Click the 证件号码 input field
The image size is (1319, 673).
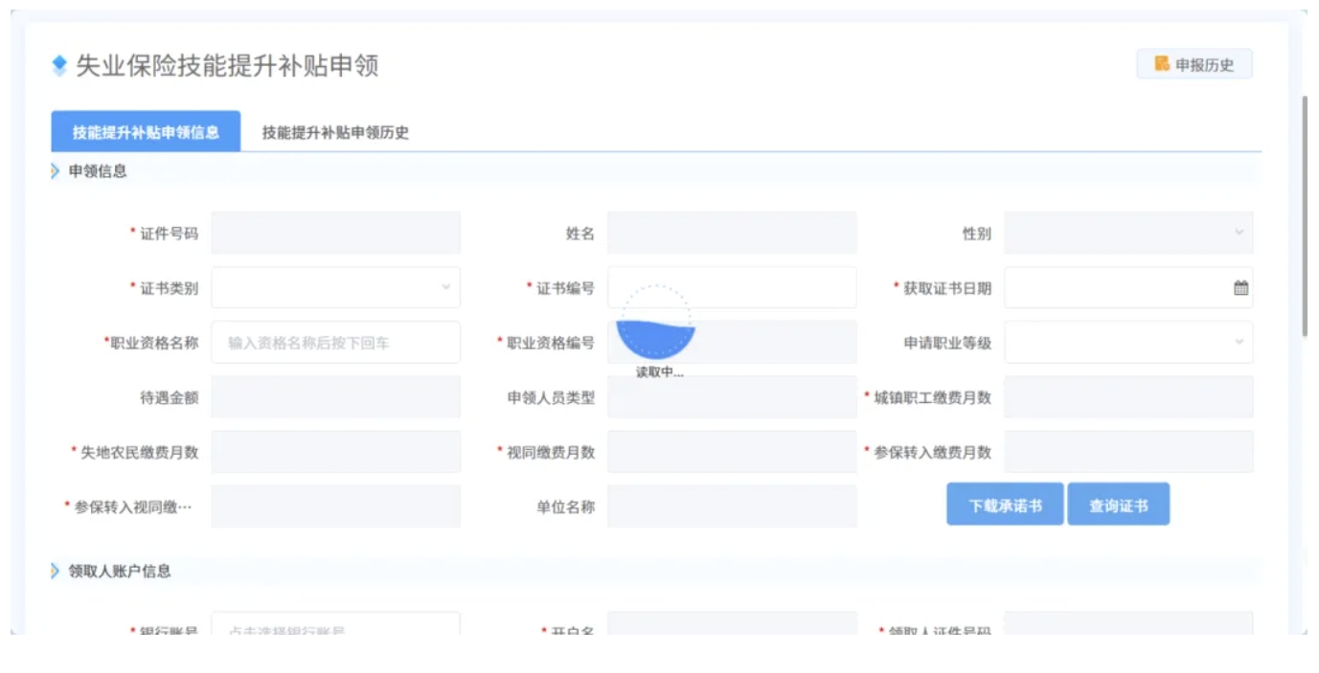point(335,233)
